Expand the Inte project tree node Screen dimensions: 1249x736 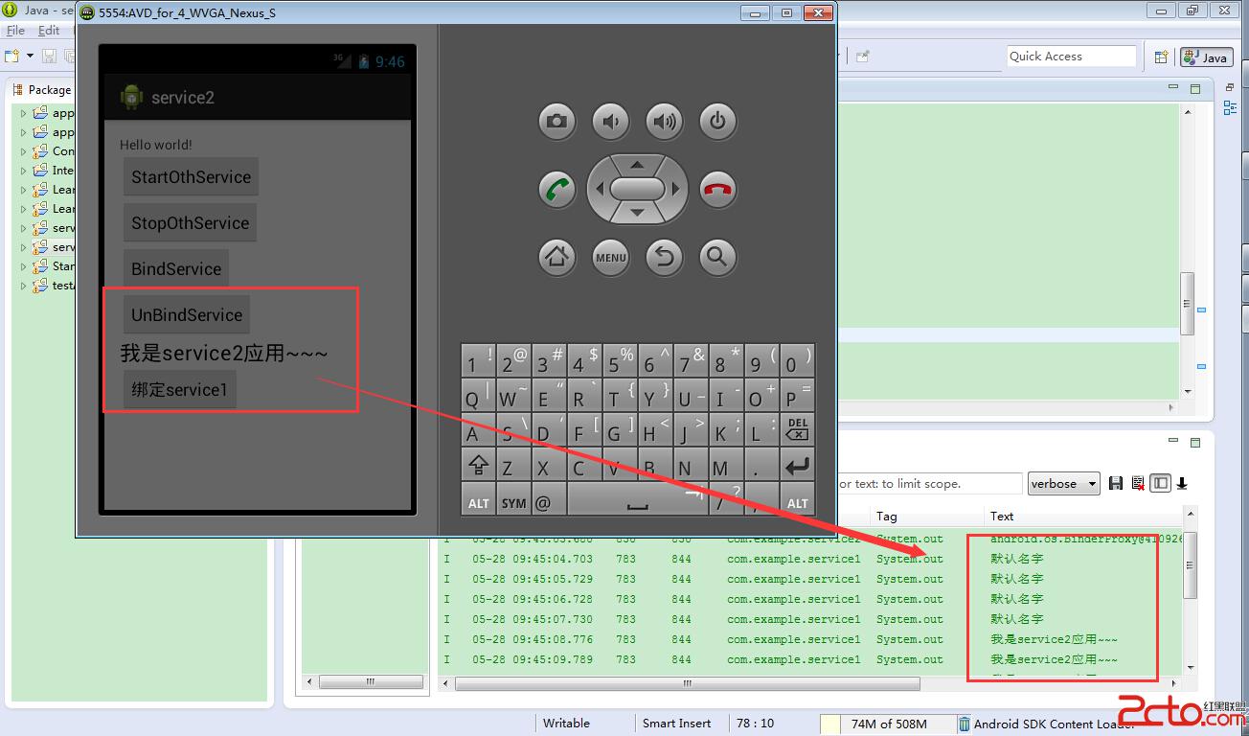point(24,171)
